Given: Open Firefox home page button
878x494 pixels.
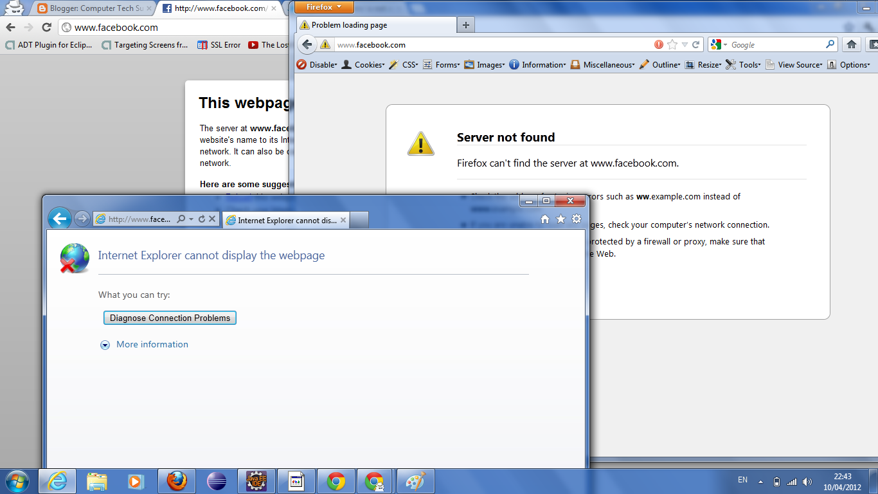Looking at the screenshot, I should [852, 44].
